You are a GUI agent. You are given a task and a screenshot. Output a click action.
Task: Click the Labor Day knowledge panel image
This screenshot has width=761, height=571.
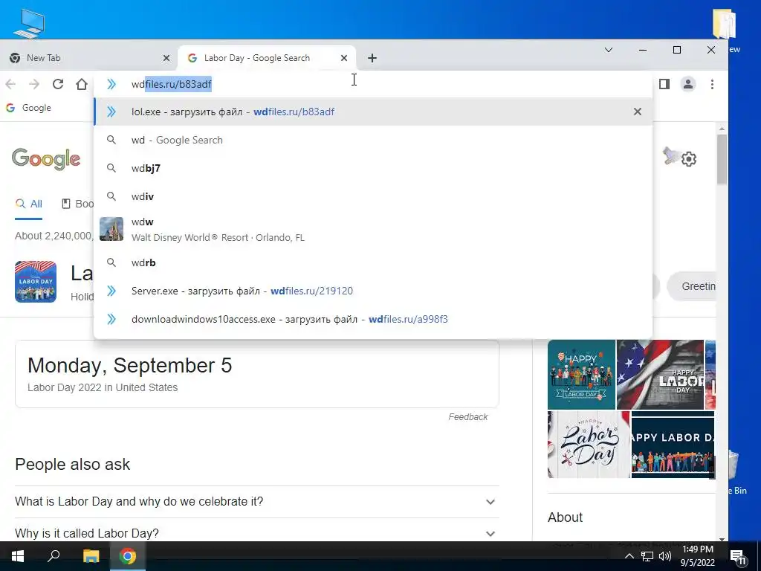(36, 282)
